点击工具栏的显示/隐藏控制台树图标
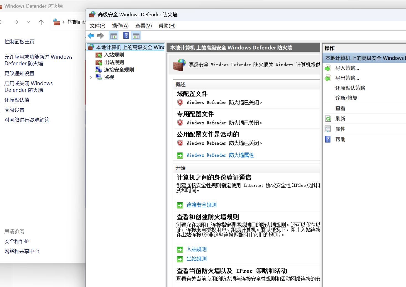406x287 pixels. pyautogui.click(x=113, y=35)
